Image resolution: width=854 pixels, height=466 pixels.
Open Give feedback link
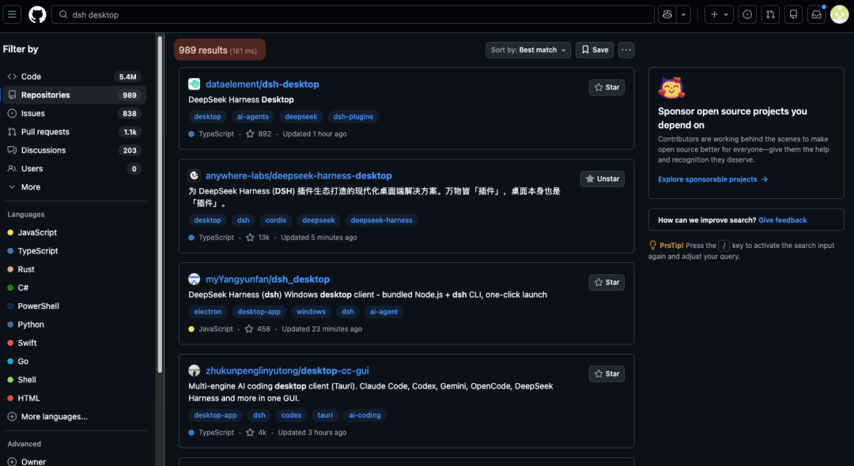[783, 220]
